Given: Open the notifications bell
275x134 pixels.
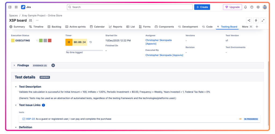Looking at the screenshot, I should coord(245,7).
